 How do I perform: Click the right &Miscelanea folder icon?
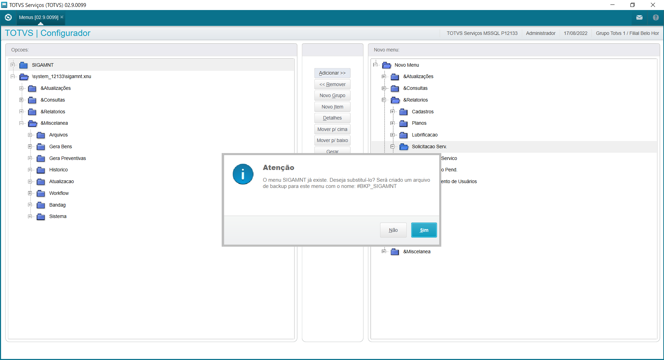point(395,252)
